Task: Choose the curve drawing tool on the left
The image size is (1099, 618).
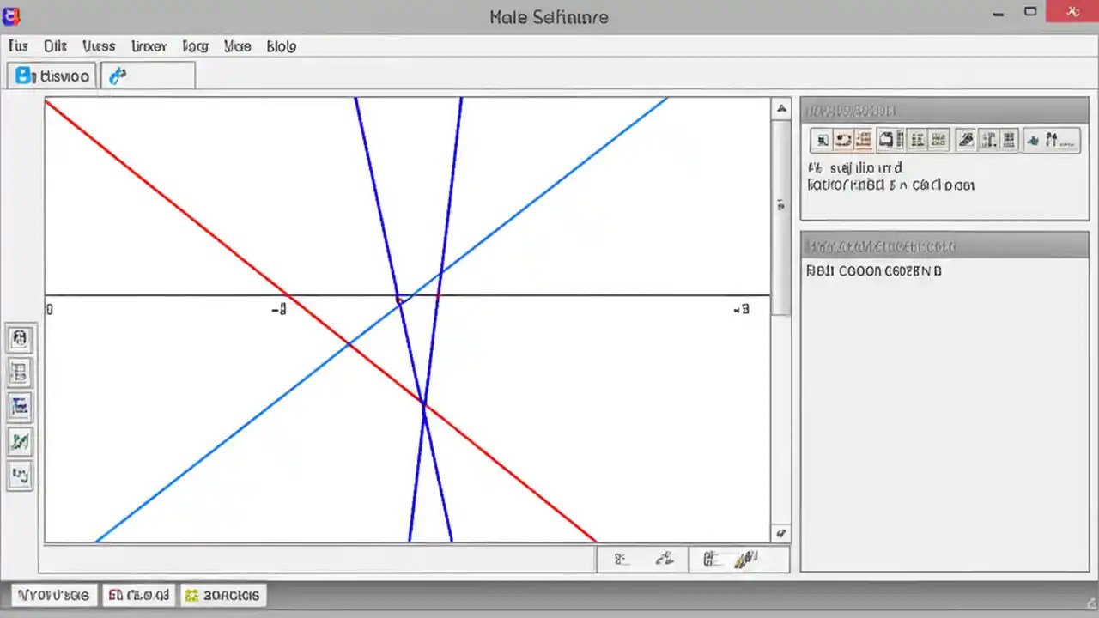Action: (20, 440)
